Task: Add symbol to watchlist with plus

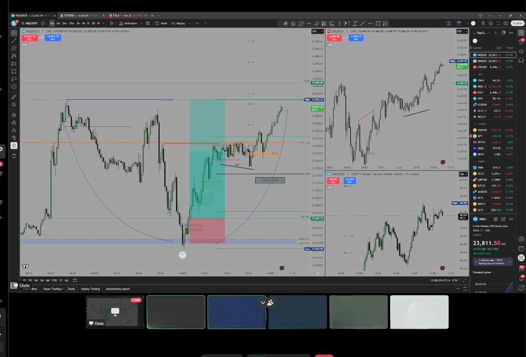Action: click(x=496, y=33)
